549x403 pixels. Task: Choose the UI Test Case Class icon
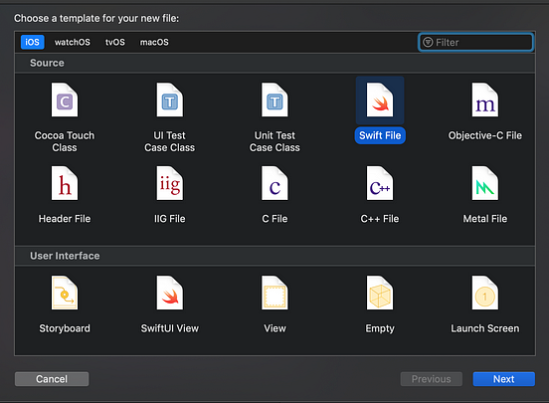169,100
